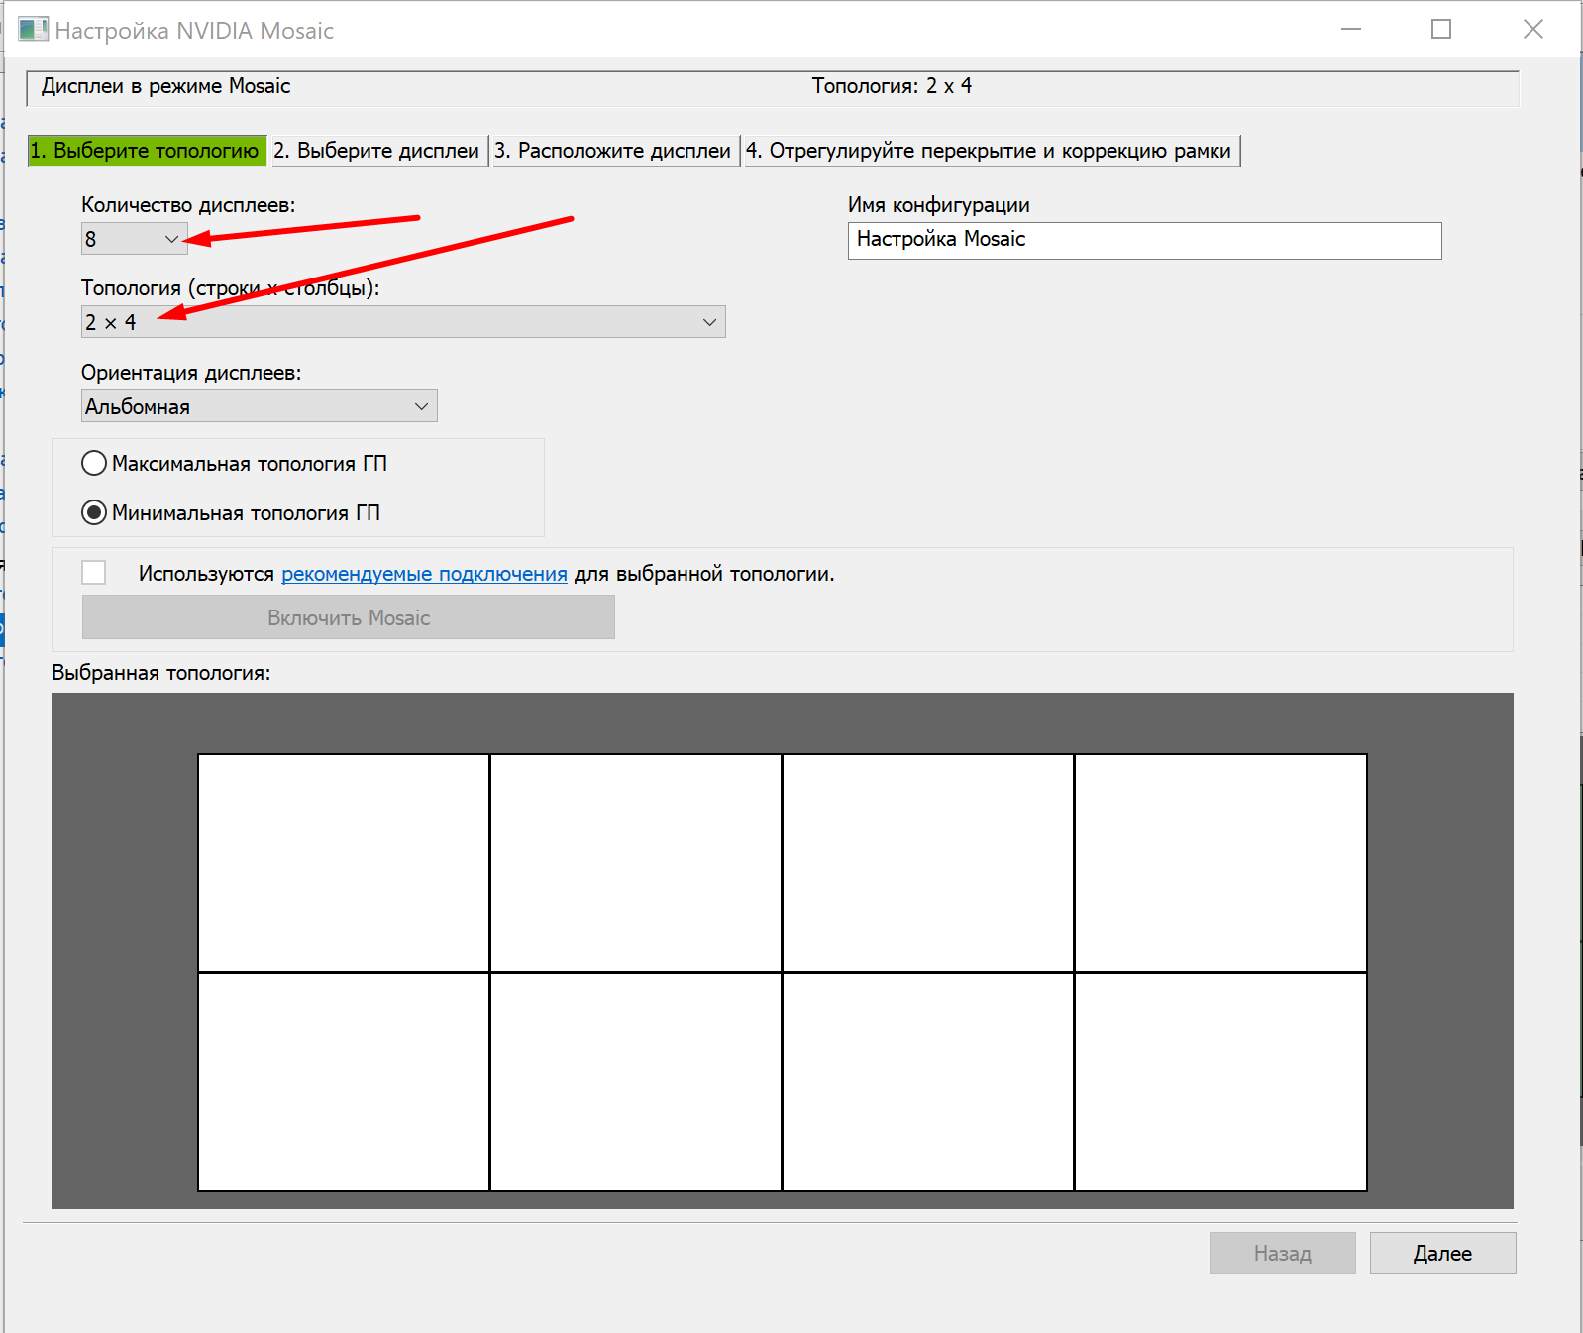Click the Ориентация дисплеев label
Image resolution: width=1583 pixels, height=1333 pixels.
pos(191,373)
